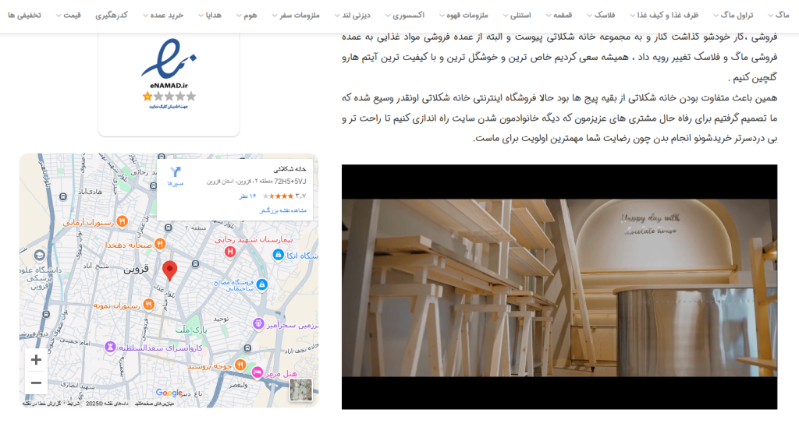Open the قیمت menu item

[72, 16]
